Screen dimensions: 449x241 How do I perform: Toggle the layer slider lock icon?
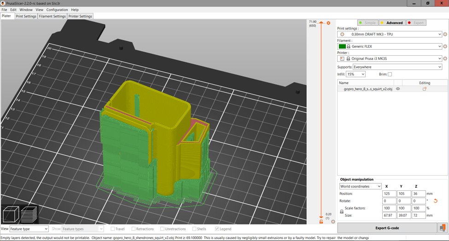tap(321, 222)
